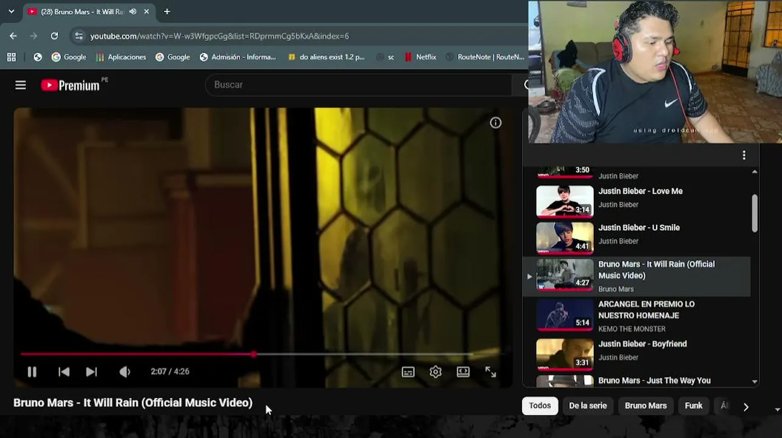The width and height of the screenshot is (782, 438).
Task: Reload the YouTube page
Action: click(54, 36)
